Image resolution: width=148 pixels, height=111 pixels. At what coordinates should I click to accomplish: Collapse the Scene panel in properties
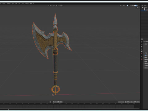tap(145, 44)
